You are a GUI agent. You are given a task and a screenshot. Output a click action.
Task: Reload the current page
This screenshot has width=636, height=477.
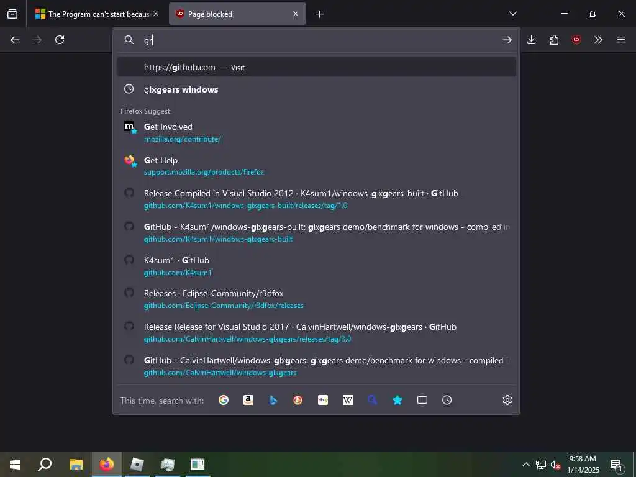60,40
